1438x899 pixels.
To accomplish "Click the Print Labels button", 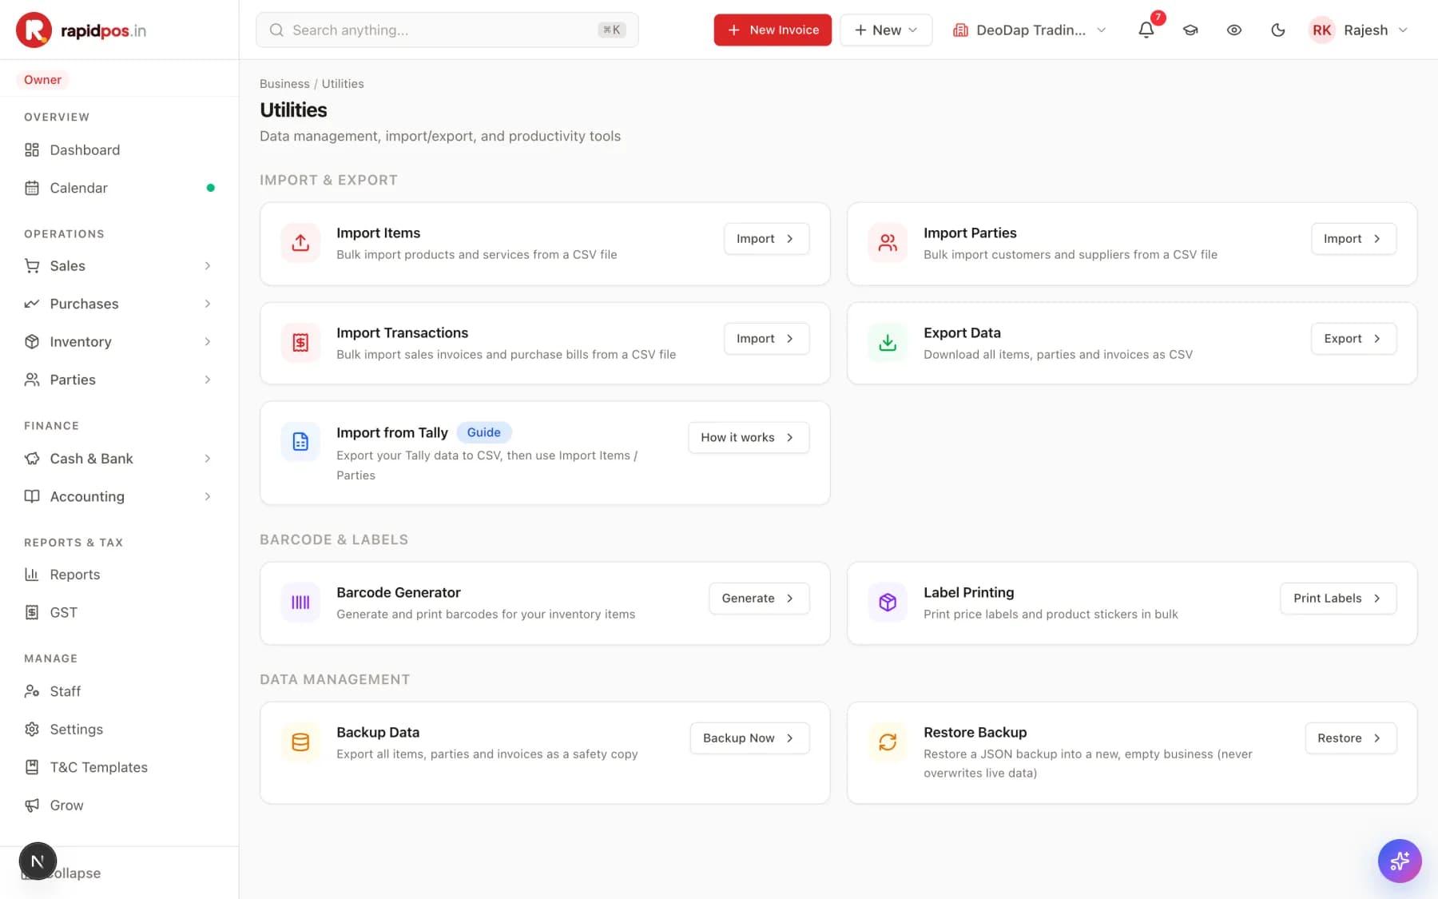I will (x=1338, y=599).
